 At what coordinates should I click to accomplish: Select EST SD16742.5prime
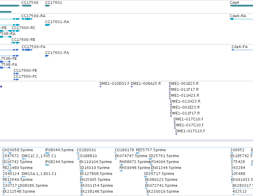(x=17, y=162)
